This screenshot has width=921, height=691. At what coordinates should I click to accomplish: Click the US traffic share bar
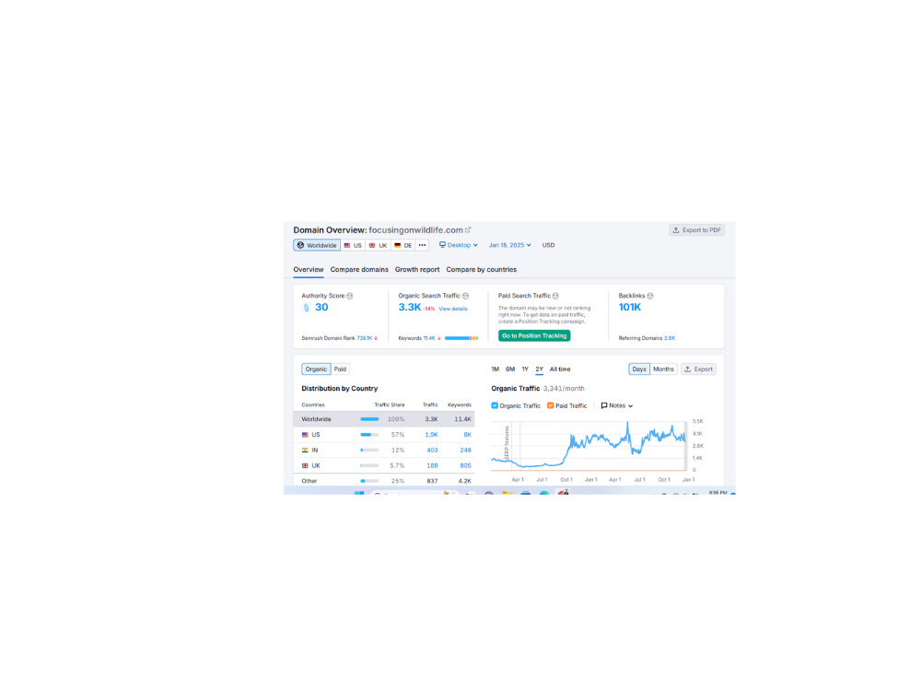pyautogui.click(x=369, y=435)
